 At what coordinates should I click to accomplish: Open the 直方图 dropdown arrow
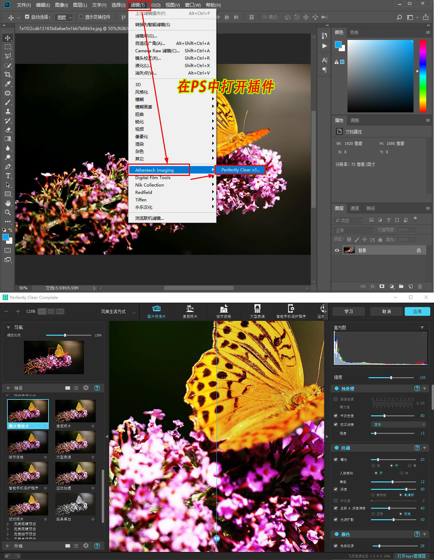coord(422,328)
